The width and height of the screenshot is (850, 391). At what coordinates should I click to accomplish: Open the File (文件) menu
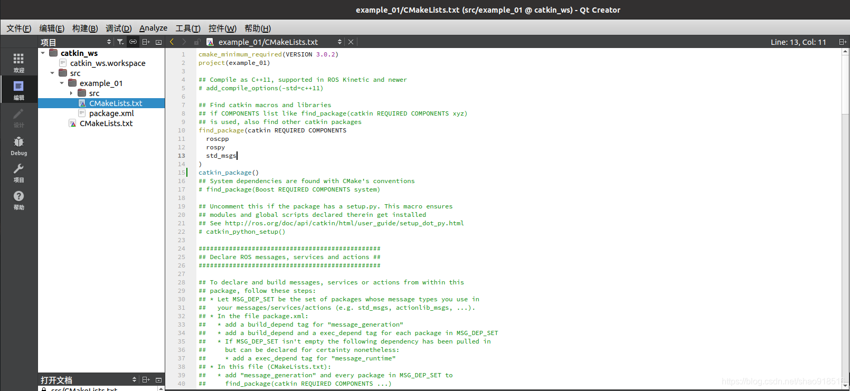[x=18, y=28]
